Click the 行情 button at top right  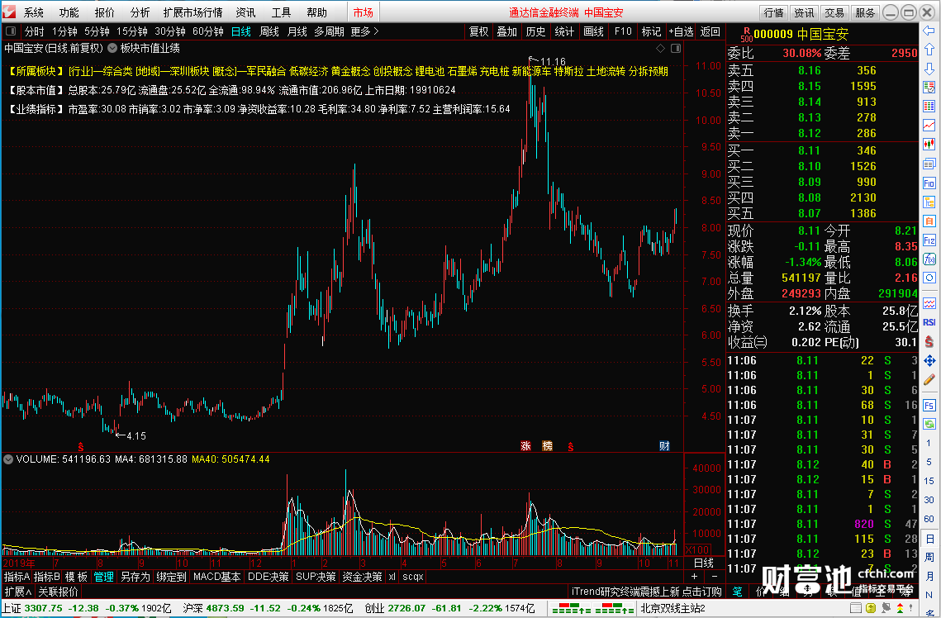(773, 12)
